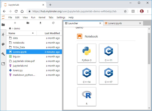
Task: Click the upload files icon
Action: (x=41, y=23)
